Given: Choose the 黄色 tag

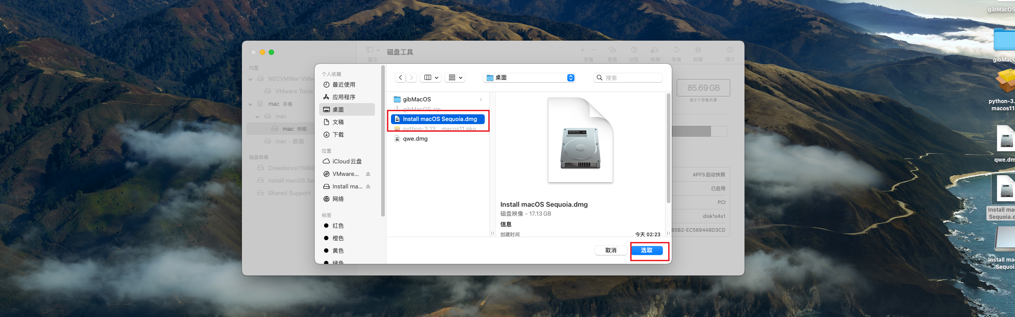Looking at the screenshot, I should 347,250.
